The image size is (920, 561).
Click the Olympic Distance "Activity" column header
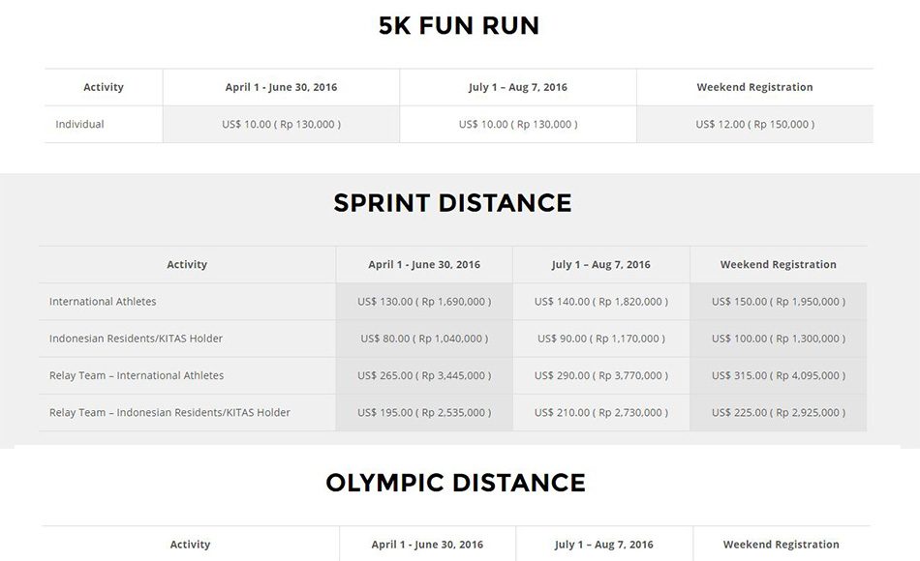[x=190, y=545]
